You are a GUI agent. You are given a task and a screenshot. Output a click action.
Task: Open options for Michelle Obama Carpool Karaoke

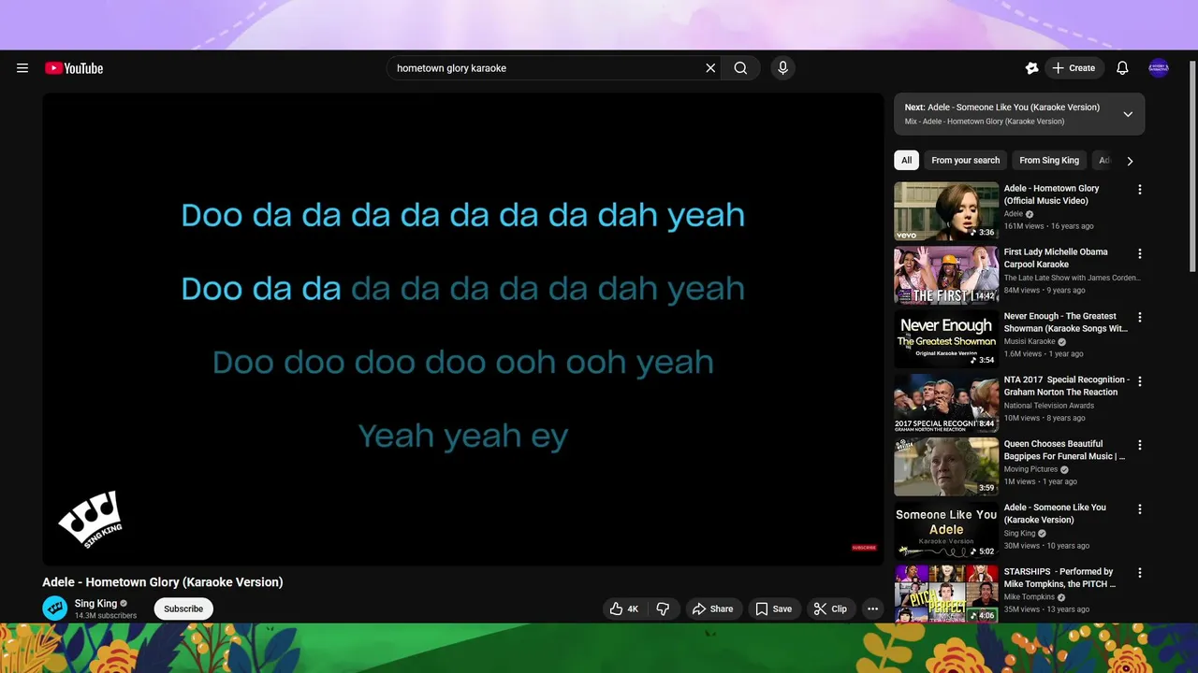[1139, 253]
